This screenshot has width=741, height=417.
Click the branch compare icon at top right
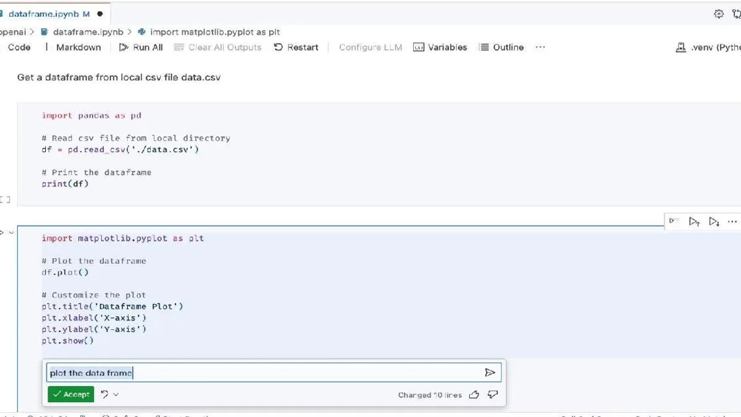736,14
